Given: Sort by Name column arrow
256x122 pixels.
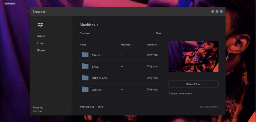Looking at the screenshot, I should 88,45.
